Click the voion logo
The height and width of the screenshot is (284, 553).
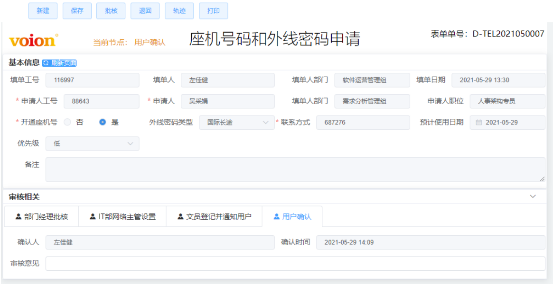(x=34, y=40)
